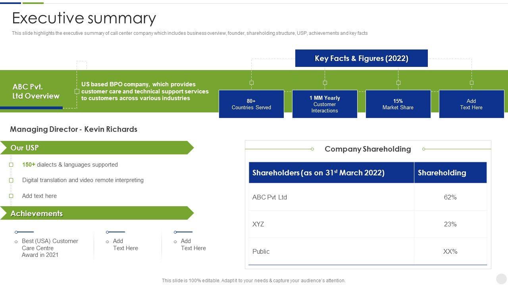Click the ABC Pvt. Ltd Overview label
The image size is (508, 285).
tap(36, 91)
